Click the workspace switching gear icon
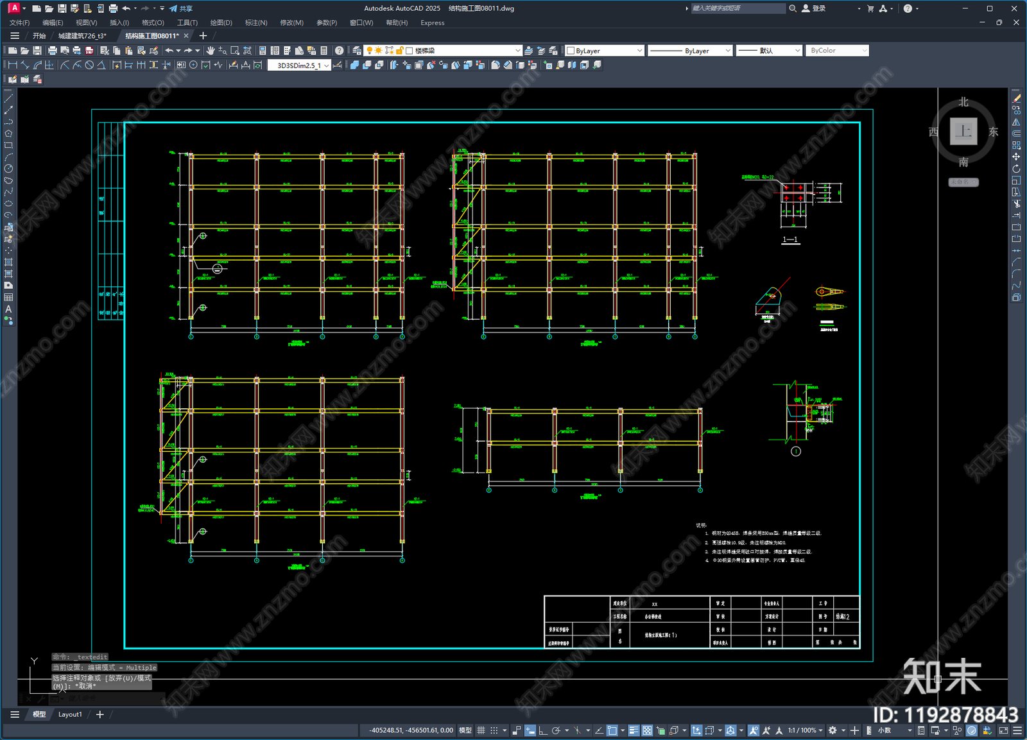 (x=833, y=730)
